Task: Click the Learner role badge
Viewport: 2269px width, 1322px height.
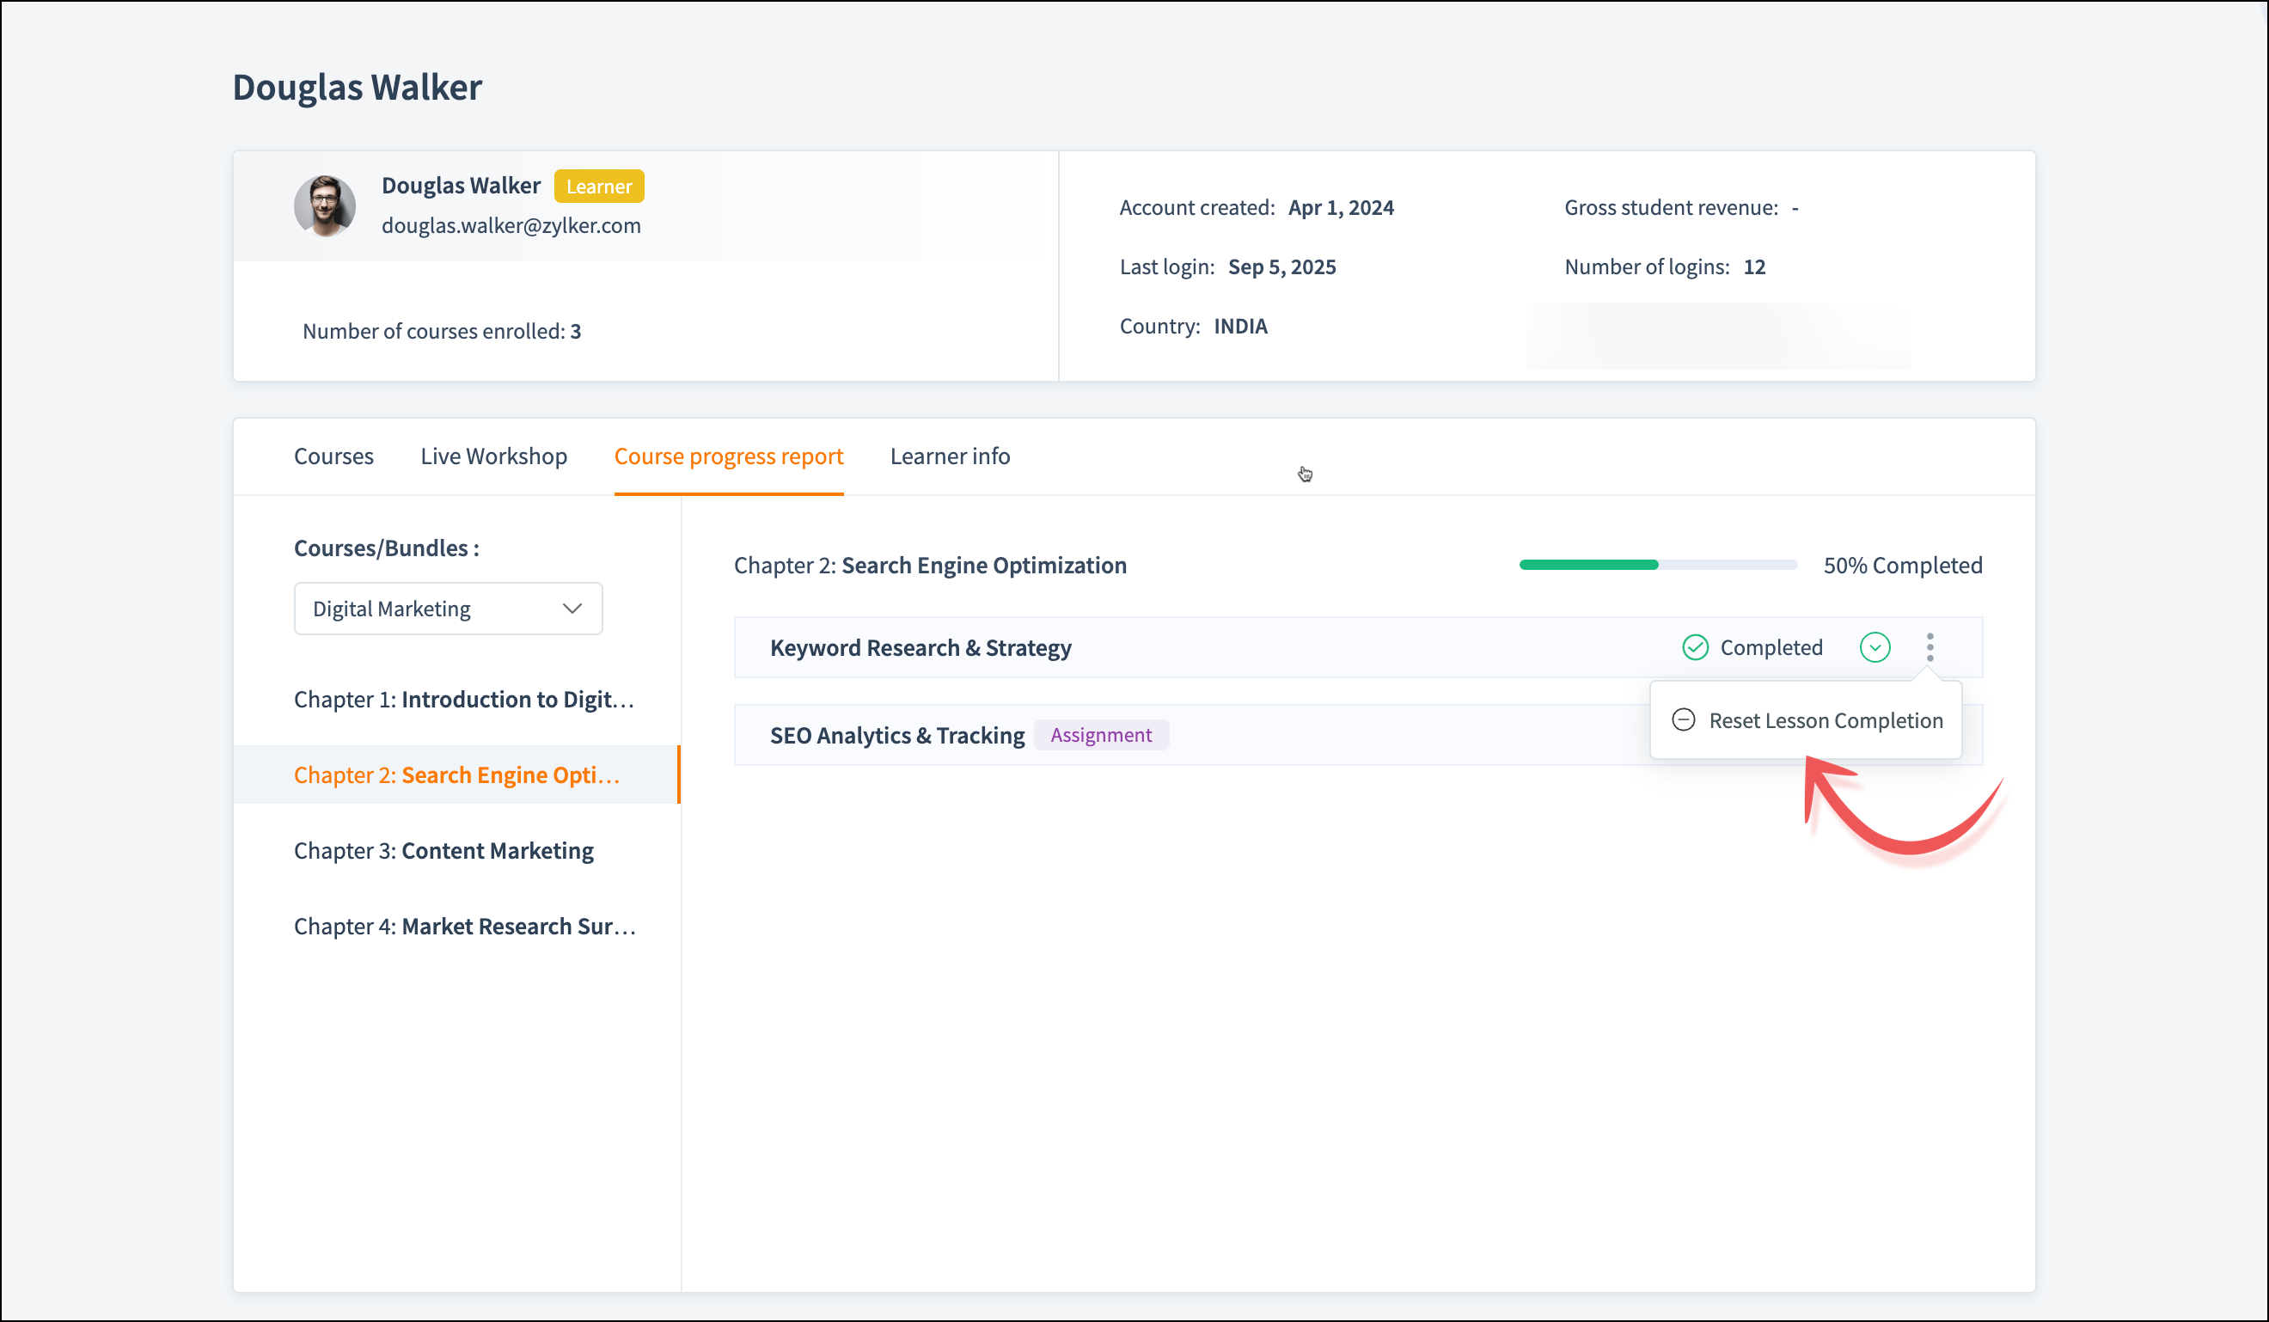Action: coord(599,187)
